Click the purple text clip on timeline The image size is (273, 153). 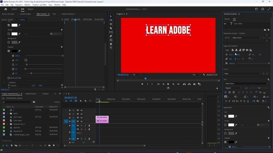(x=102, y=117)
